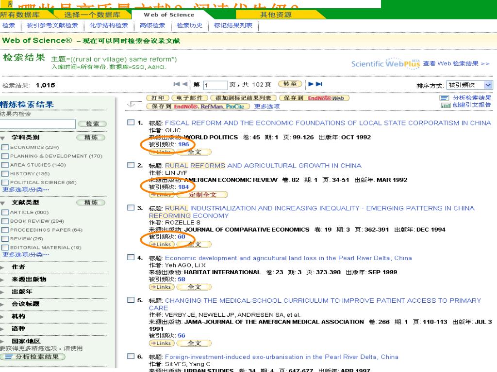
Task: Select checkbox for record 6
Action: tap(131, 356)
